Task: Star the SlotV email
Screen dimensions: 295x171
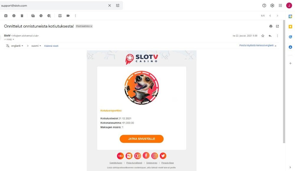Action: click(x=263, y=36)
